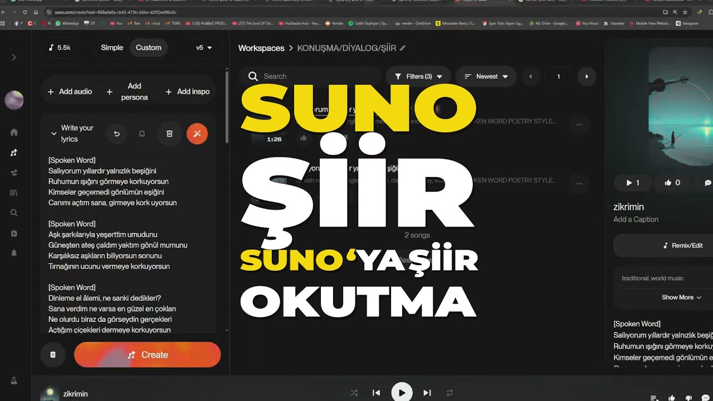Click the zikrimin title in the details panel

click(x=628, y=207)
